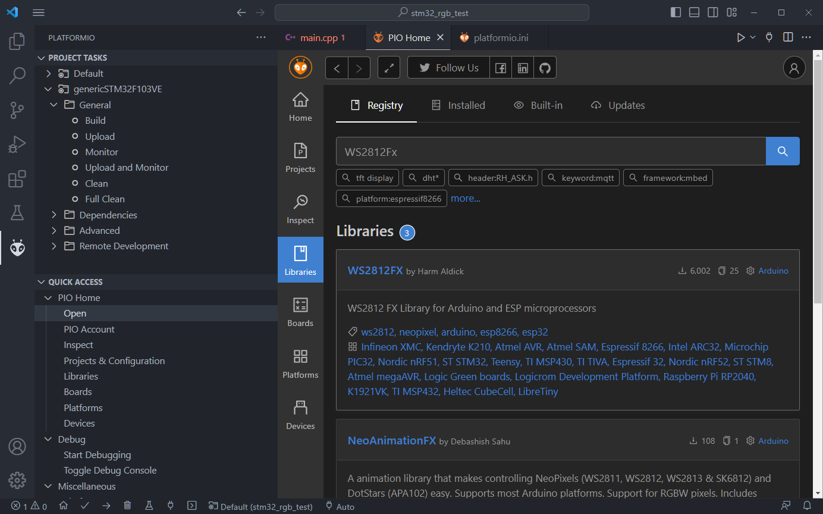
Task: Click PlatformIO Upload arrow in status bar
Action: 106,506
